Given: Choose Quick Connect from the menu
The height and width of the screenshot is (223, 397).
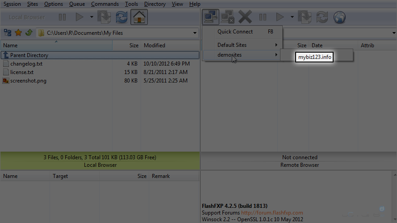Looking at the screenshot, I should click(235, 32).
